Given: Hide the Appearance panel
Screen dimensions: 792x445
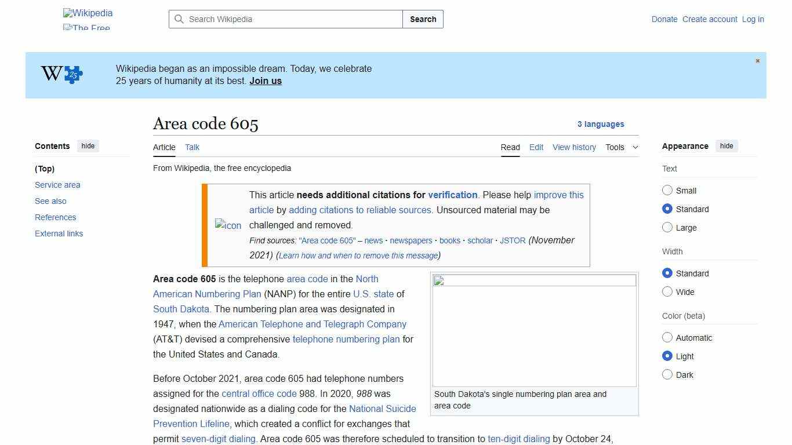Looking at the screenshot, I should tap(726, 145).
